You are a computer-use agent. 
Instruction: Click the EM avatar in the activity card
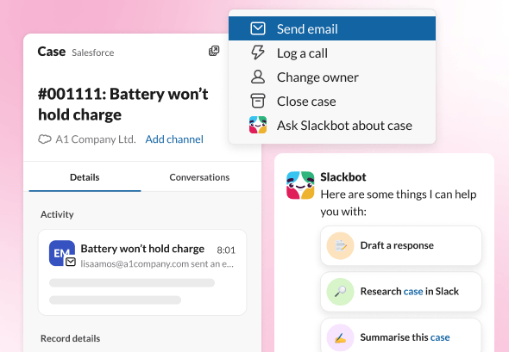click(61, 253)
